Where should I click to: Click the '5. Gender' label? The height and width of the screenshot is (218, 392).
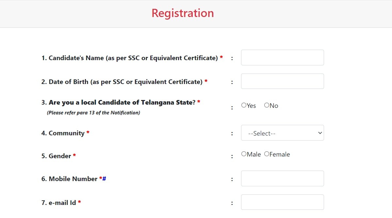[56, 156]
